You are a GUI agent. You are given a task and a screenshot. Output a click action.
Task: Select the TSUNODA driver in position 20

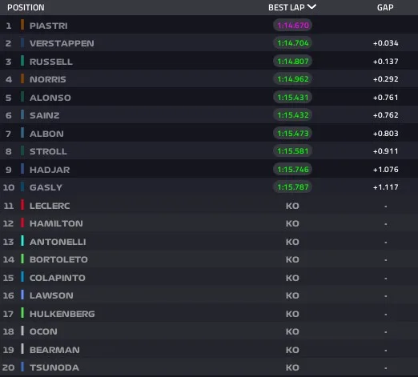(x=54, y=367)
